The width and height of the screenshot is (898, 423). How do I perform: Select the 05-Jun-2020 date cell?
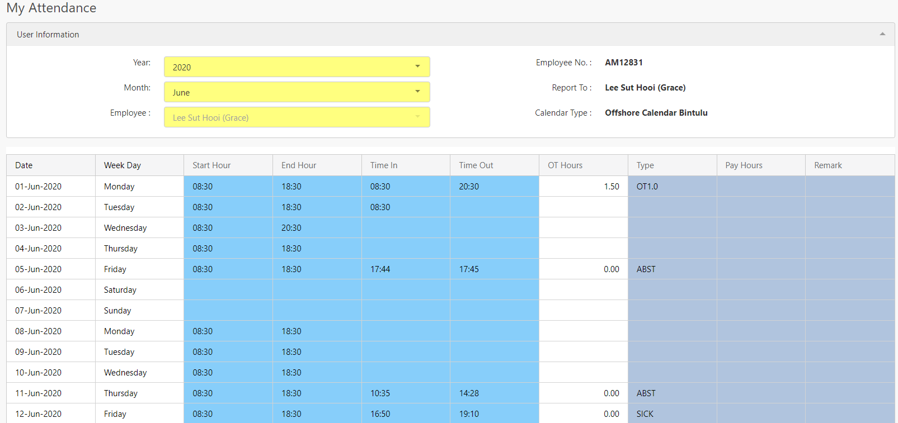point(51,269)
